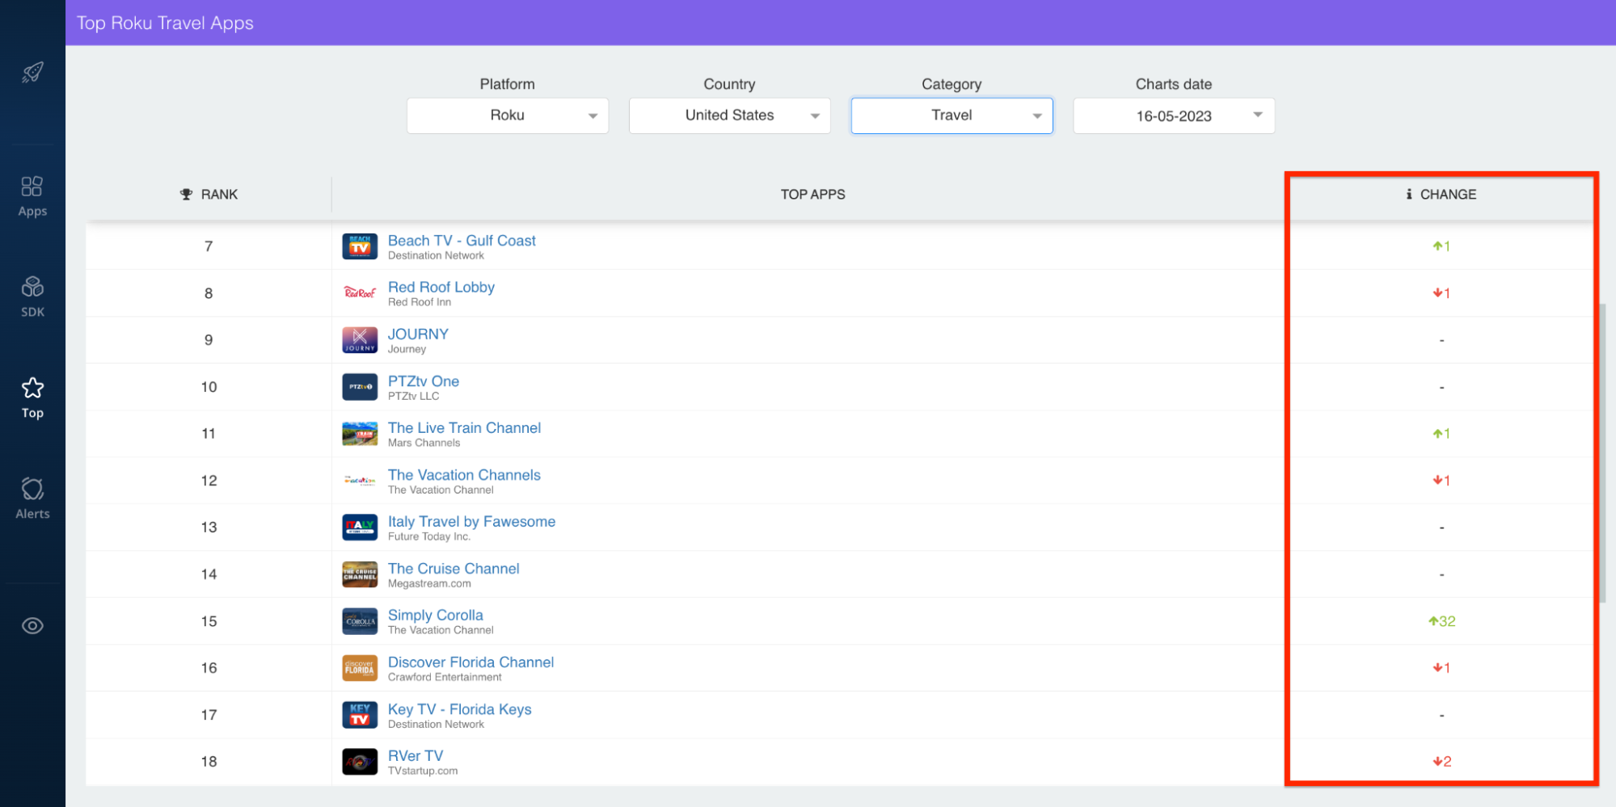Click The Cruise Channel app icon
Viewport: 1616px width, 807px height.
(360, 574)
